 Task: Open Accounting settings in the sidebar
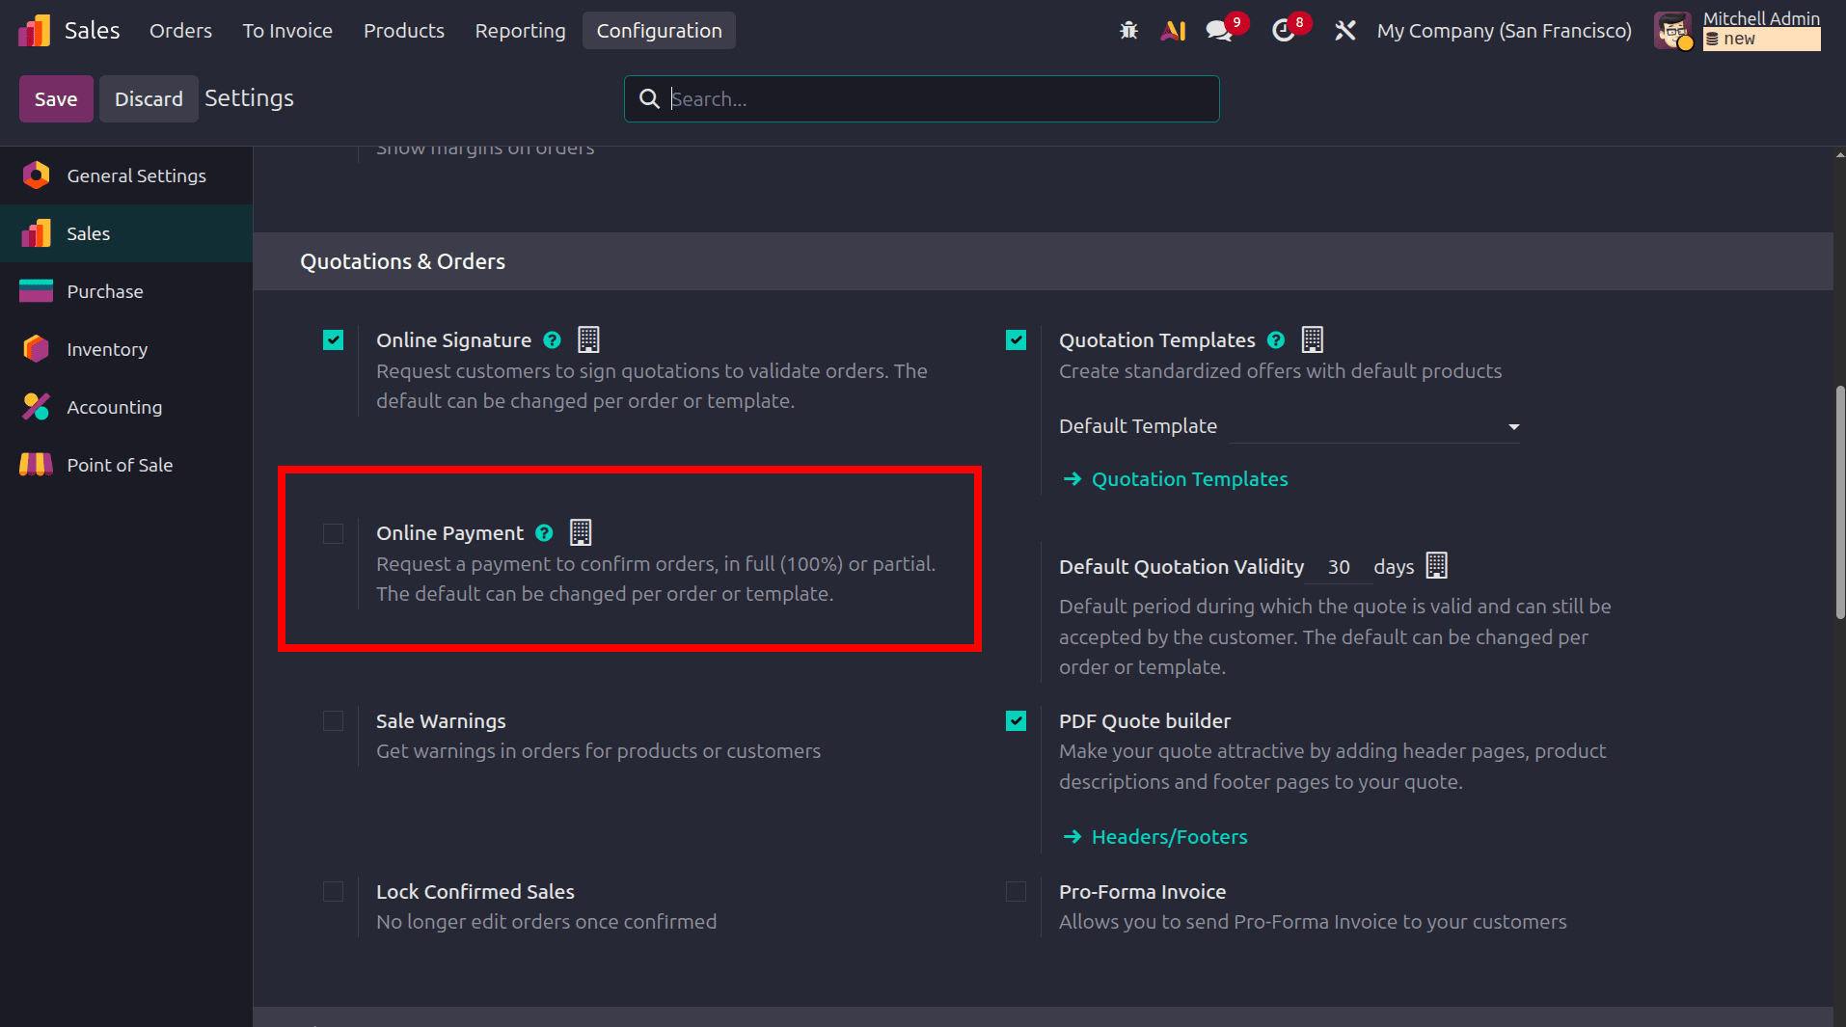pos(114,406)
